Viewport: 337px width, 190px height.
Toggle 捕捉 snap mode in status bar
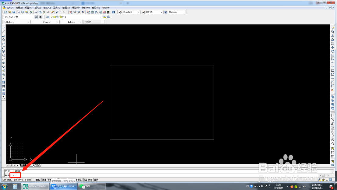38,180
